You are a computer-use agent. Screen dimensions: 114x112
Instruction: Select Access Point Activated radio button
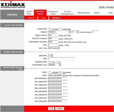pos(50,29)
